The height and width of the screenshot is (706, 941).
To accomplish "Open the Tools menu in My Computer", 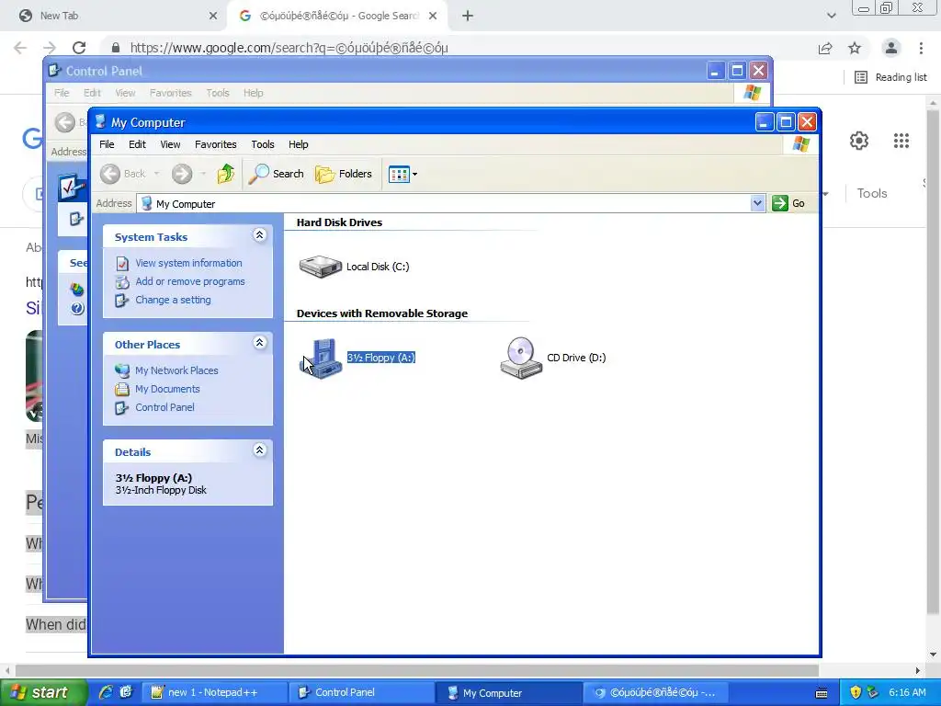I will [x=262, y=144].
